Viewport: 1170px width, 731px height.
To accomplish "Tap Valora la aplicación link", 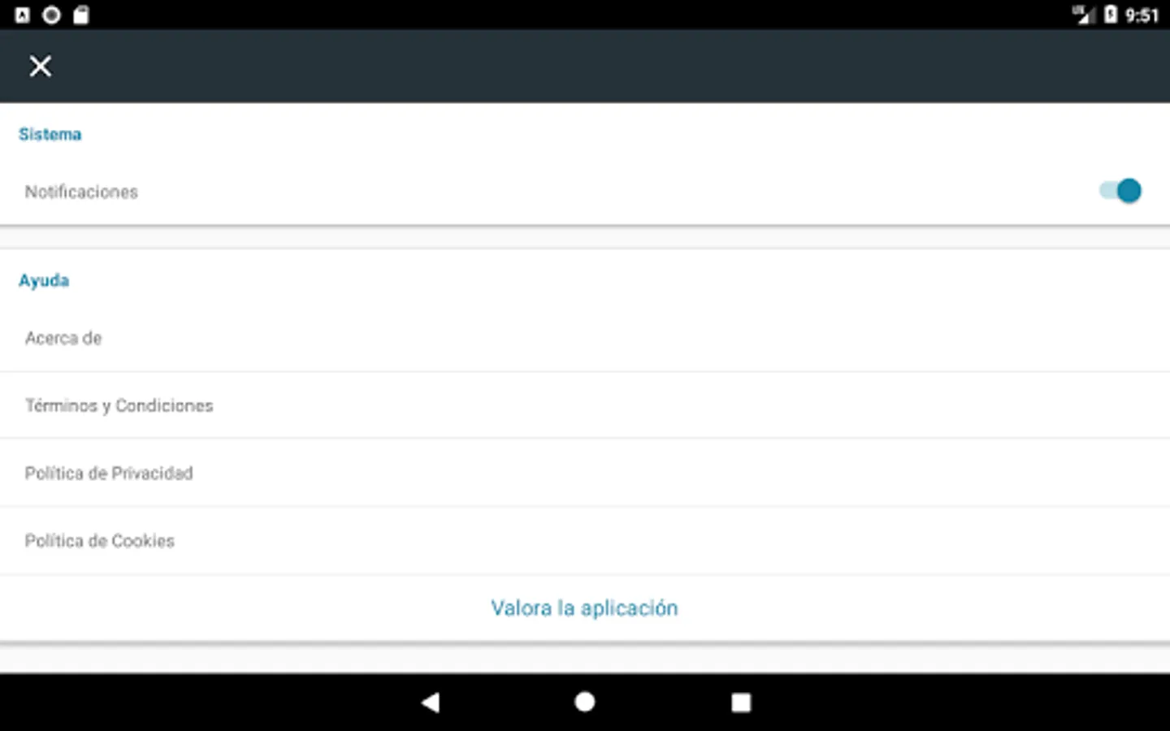I will coord(584,608).
